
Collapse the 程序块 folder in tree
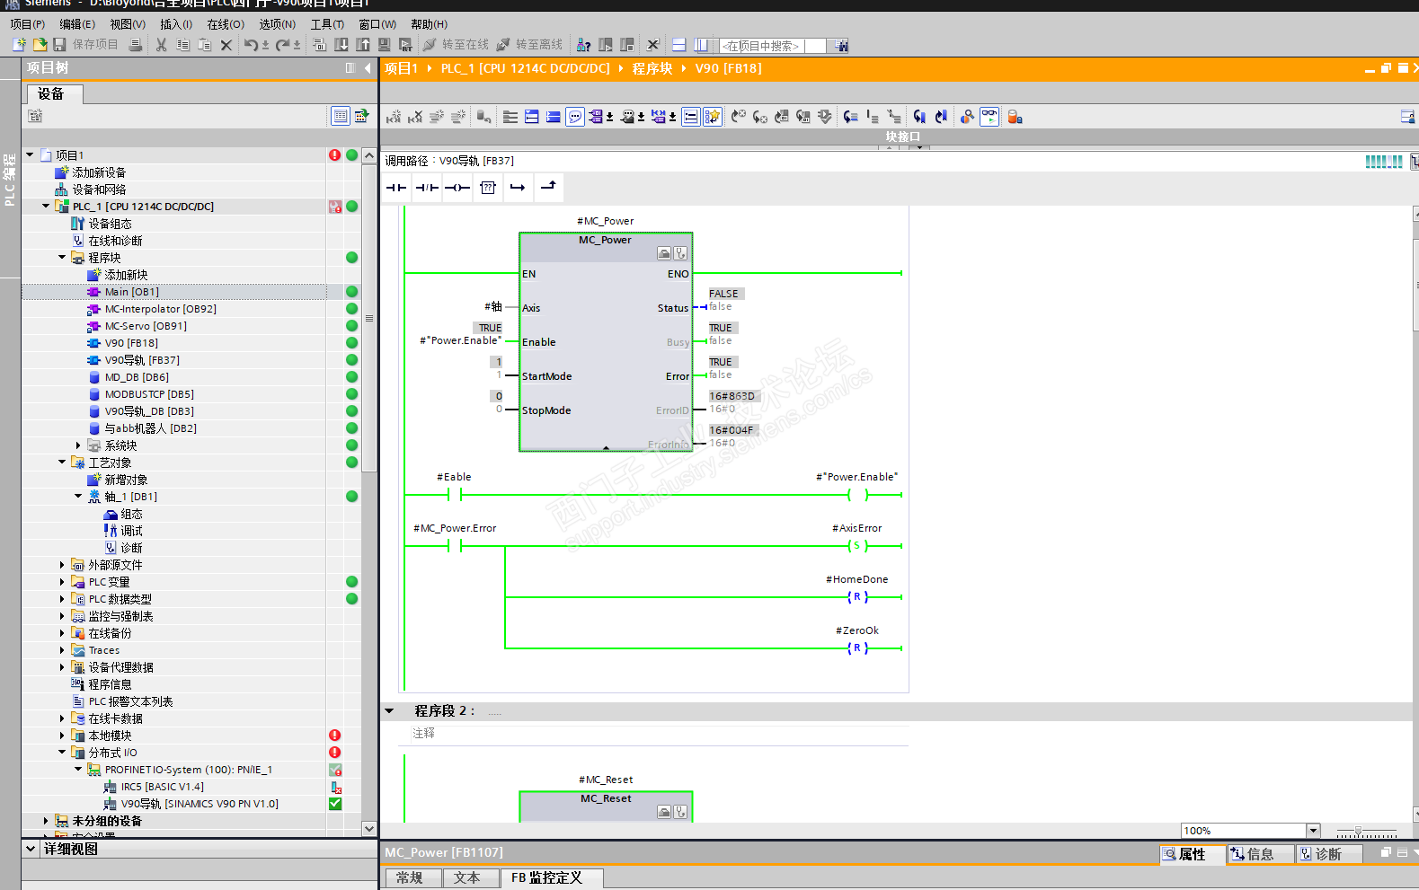click(62, 258)
